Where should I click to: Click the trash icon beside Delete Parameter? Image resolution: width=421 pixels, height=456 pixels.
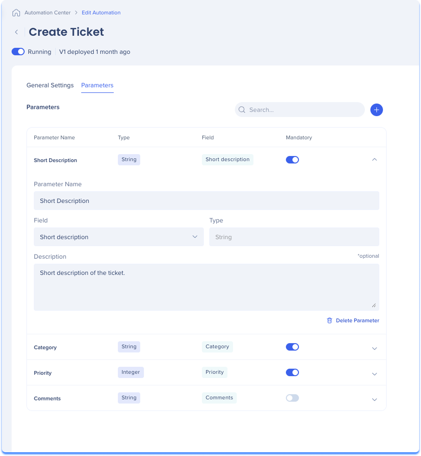tap(330, 320)
